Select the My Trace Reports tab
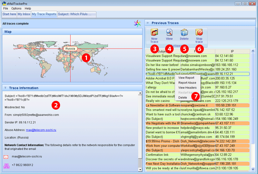This screenshot has width=258, height=174. tap(44, 14)
